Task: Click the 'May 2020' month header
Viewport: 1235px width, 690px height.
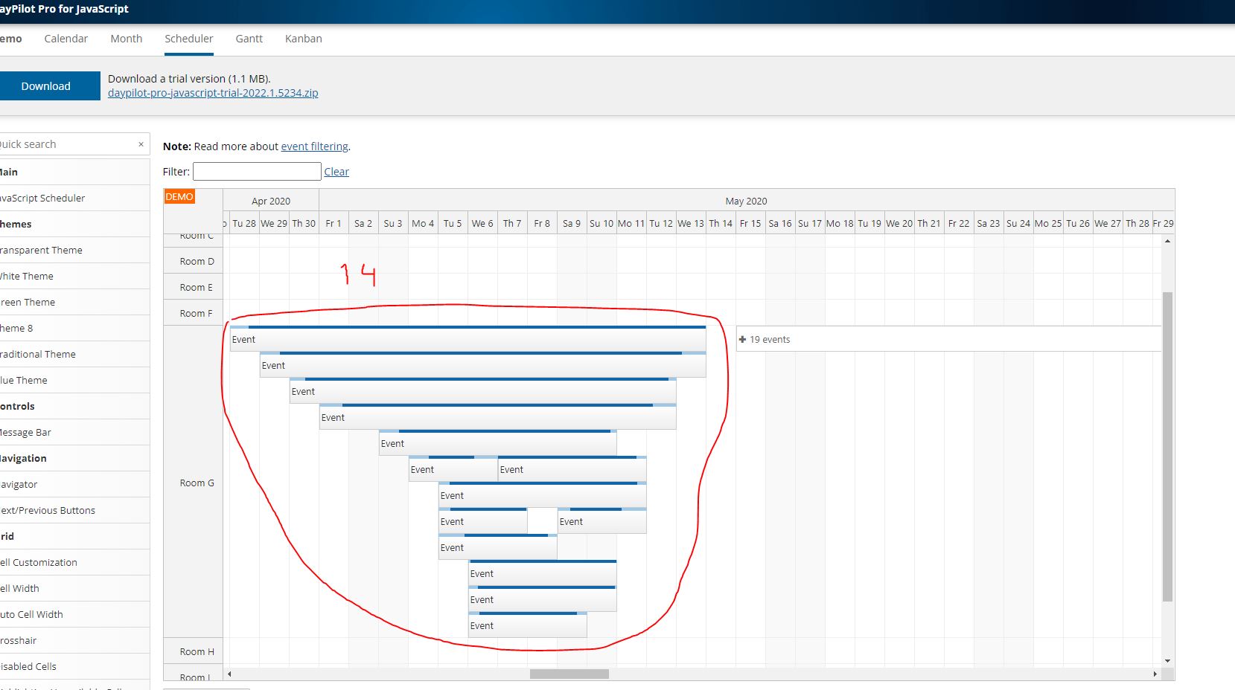Action: (746, 201)
